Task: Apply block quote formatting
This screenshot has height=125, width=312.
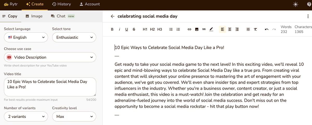Action: pyautogui.click(x=204, y=30)
